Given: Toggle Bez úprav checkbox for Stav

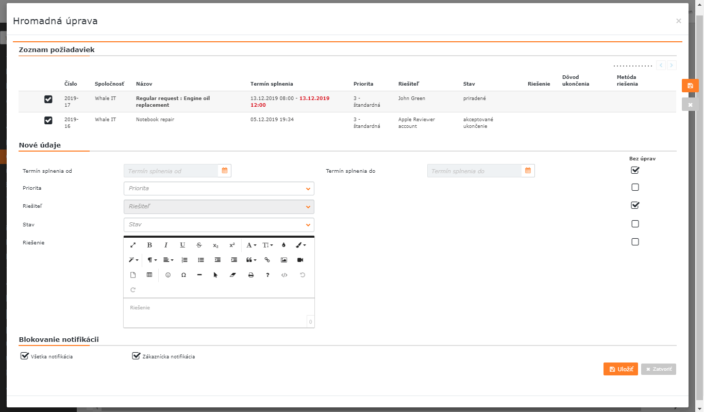Looking at the screenshot, I should coord(635,224).
